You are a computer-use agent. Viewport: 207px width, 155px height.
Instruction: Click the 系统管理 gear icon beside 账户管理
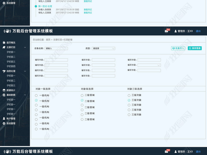[x=4, y=123]
